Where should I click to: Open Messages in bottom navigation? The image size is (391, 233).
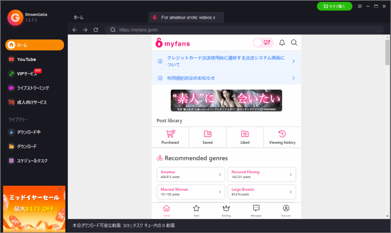pos(256,210)
